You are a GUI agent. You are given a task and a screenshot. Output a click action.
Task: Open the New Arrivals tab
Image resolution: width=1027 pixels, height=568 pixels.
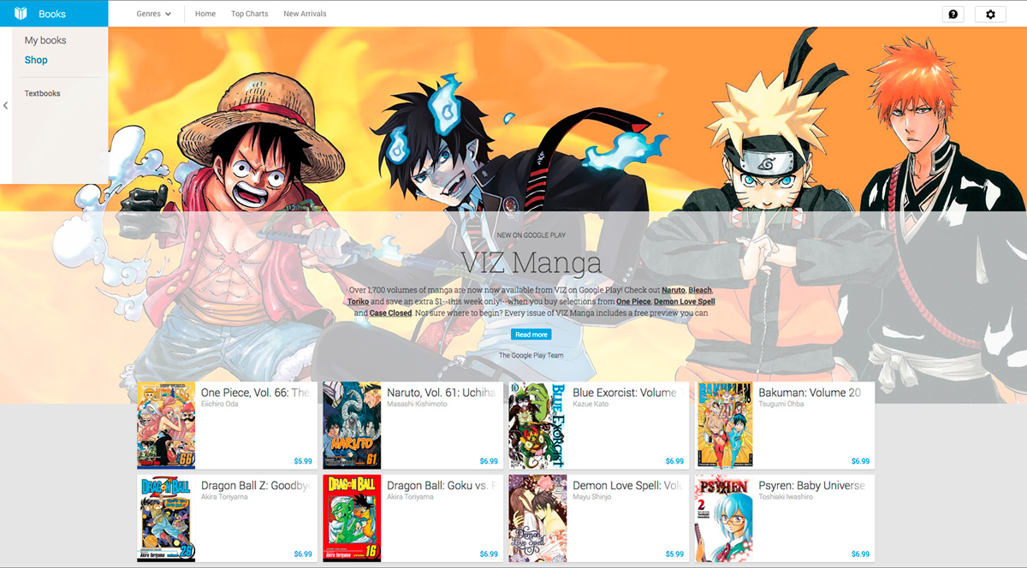click(305, 14)
